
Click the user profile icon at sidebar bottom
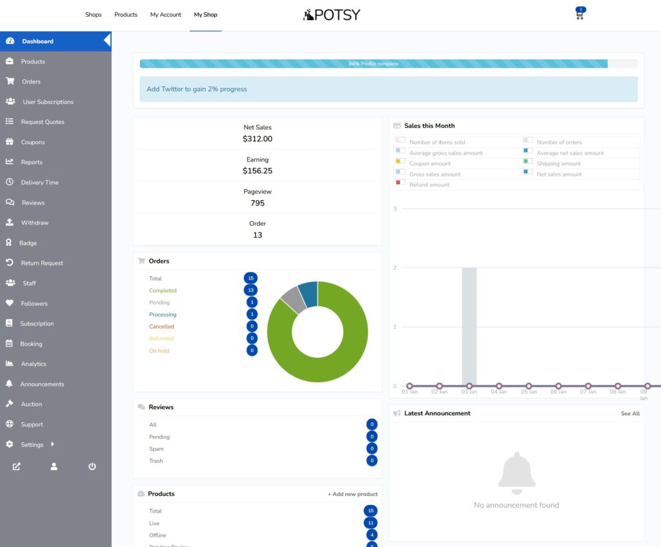pyautogui.click(x=54, y=466)
